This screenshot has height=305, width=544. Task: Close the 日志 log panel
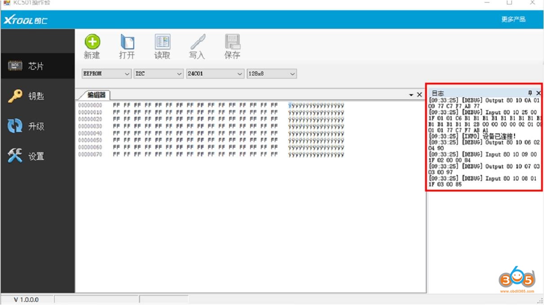tap(539, 93)
